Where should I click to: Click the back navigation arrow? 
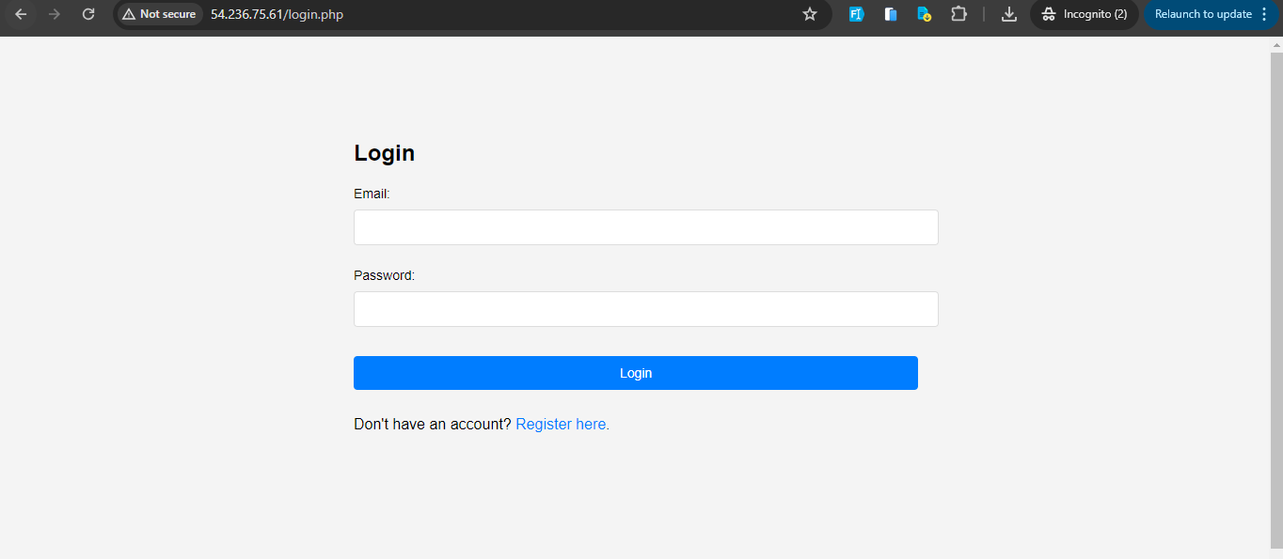[21, 14]
